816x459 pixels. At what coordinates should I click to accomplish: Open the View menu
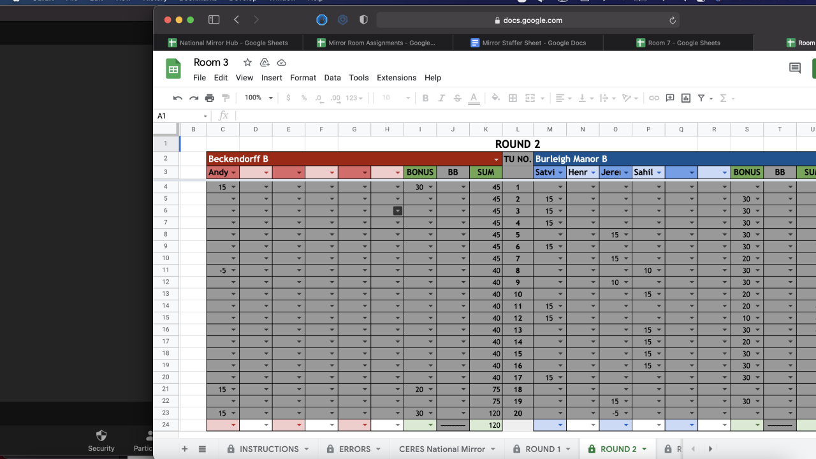tap(244, 78)
